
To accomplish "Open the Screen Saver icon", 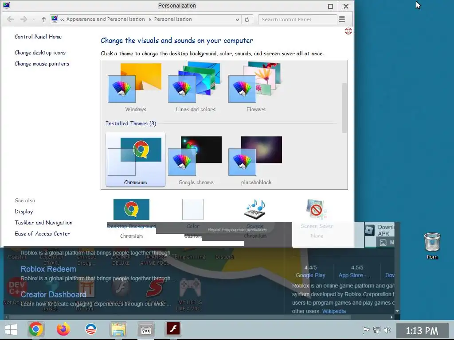I will point(317,209).
